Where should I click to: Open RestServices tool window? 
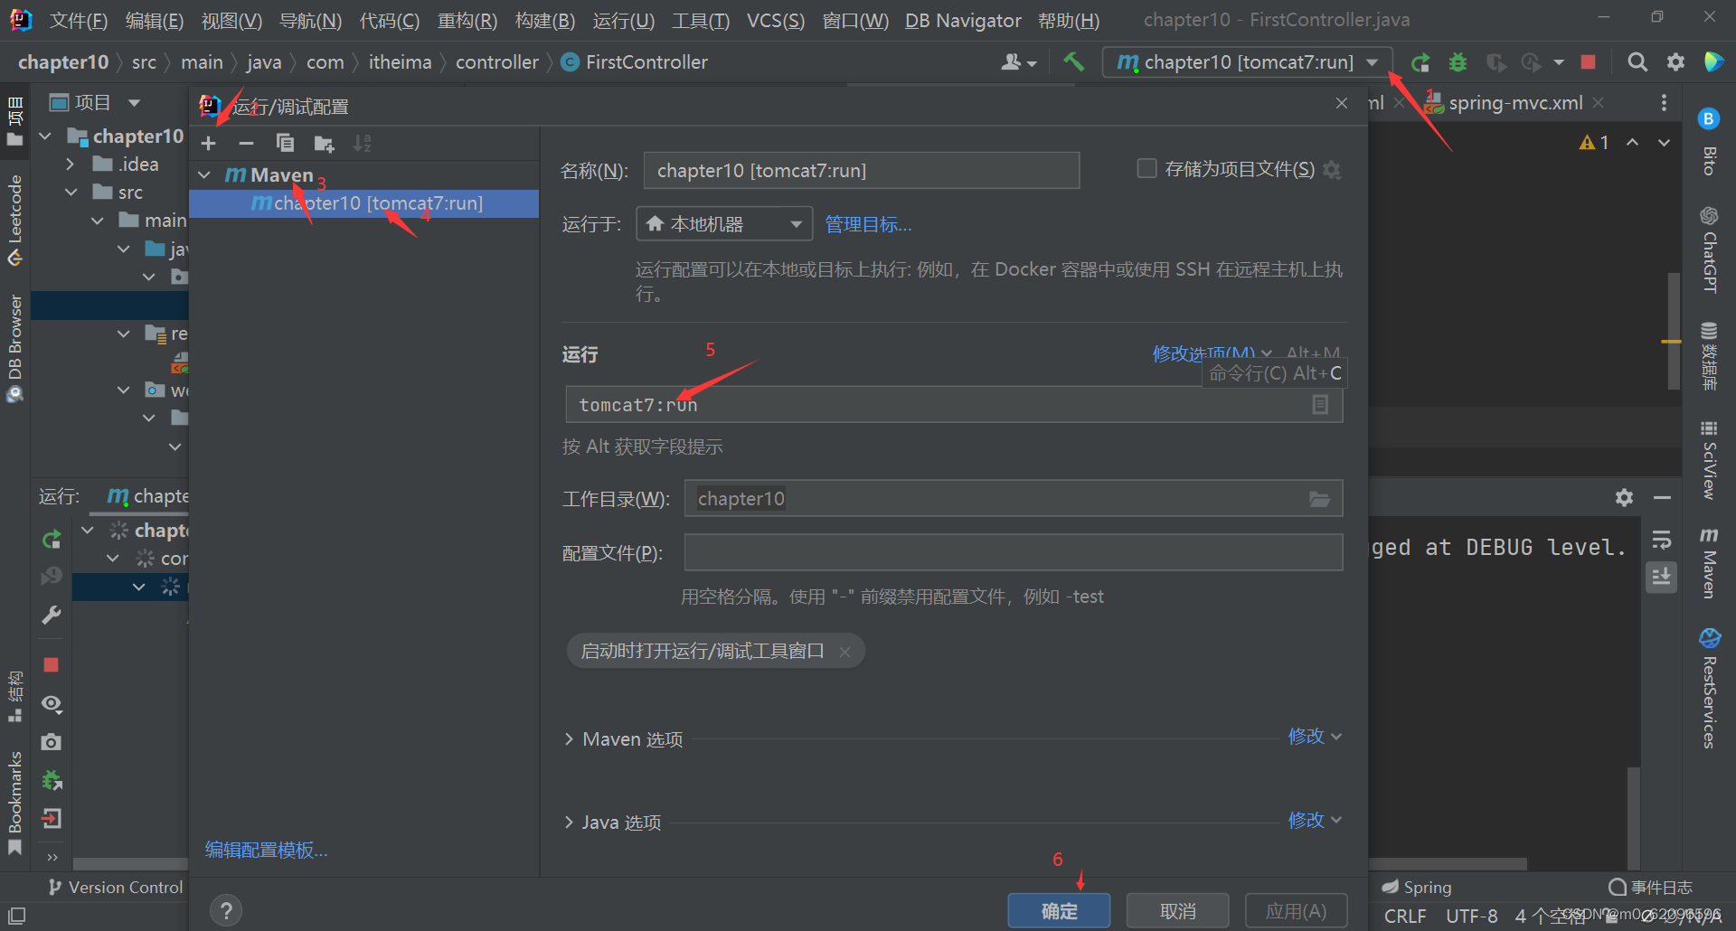pyautogui.click(x=1708, y=689)
